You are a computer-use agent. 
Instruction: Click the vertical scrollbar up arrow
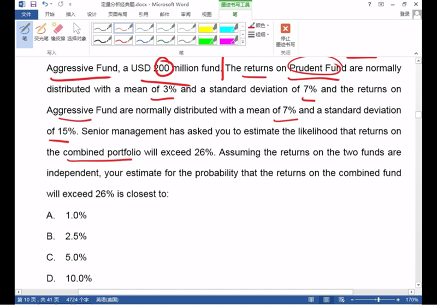point(418,61)
